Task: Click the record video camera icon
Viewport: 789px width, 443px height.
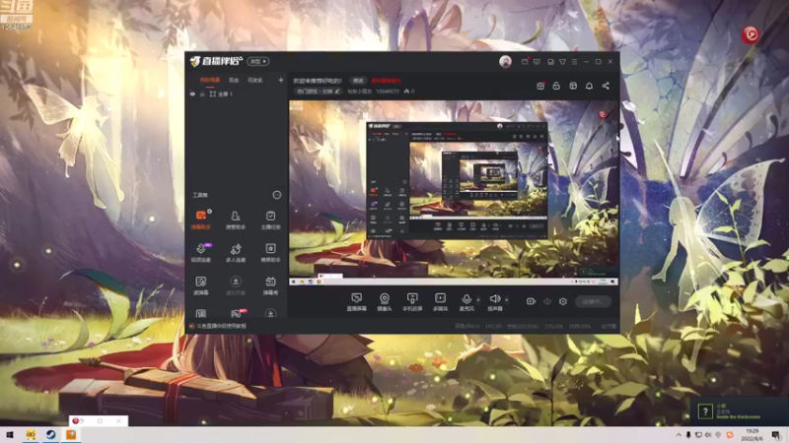Action: [531, 301]
